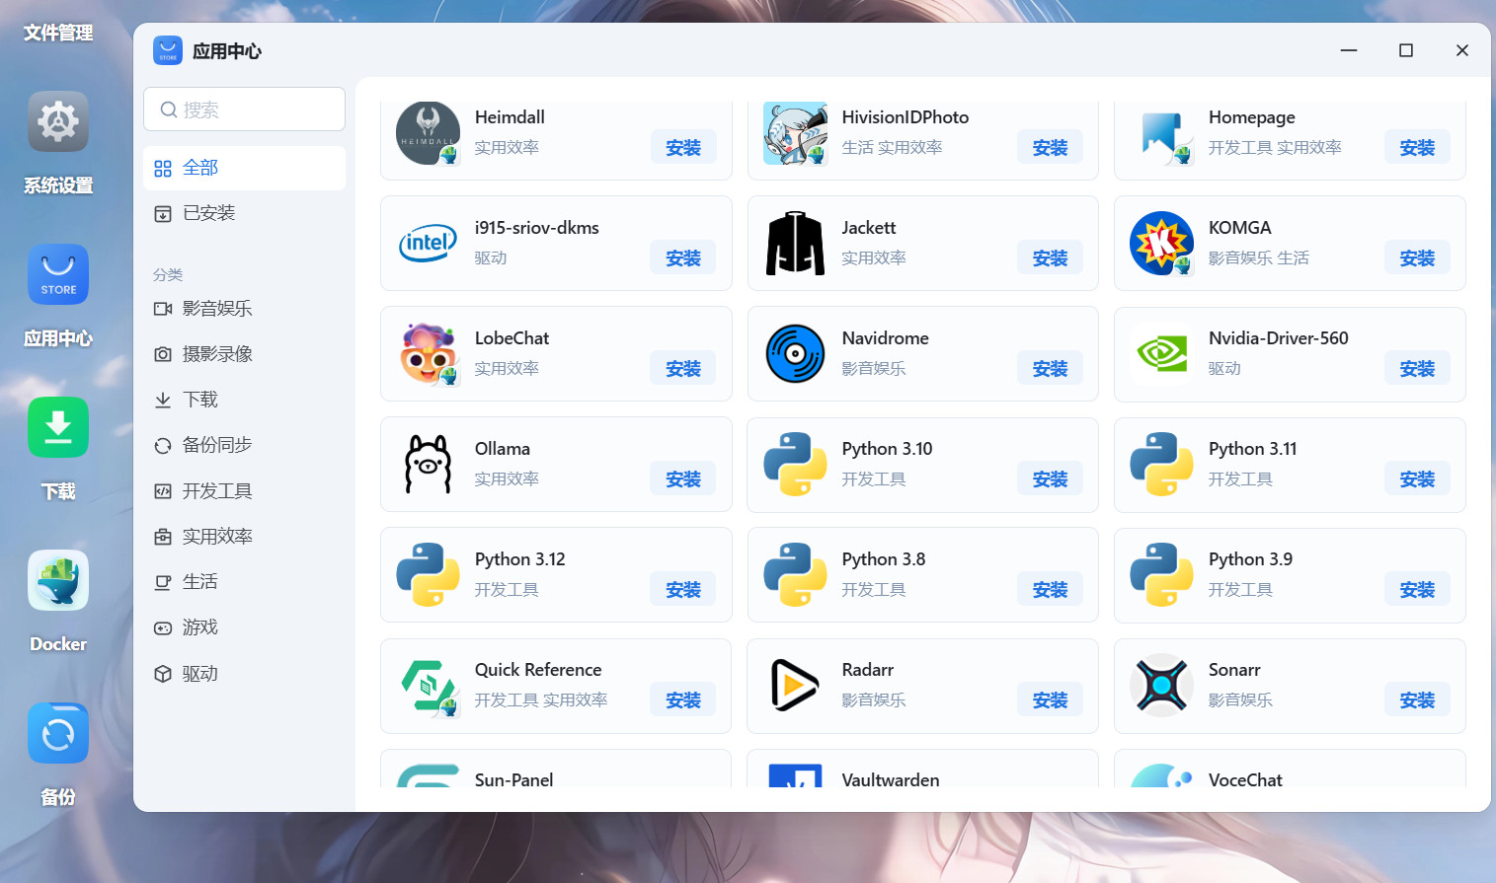
Task: Click the Ollama llama icon
Action: (x=428, y=464)
